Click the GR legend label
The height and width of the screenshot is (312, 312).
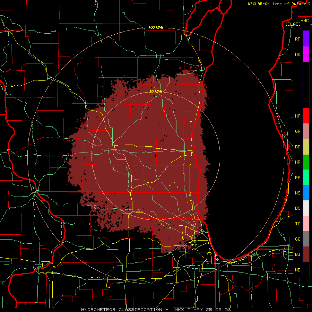pyautogui.click(x=297, y=131)
